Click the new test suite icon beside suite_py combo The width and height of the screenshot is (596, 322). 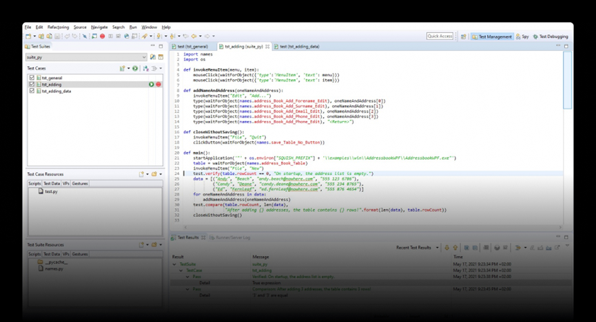click(x=153, y=57)
